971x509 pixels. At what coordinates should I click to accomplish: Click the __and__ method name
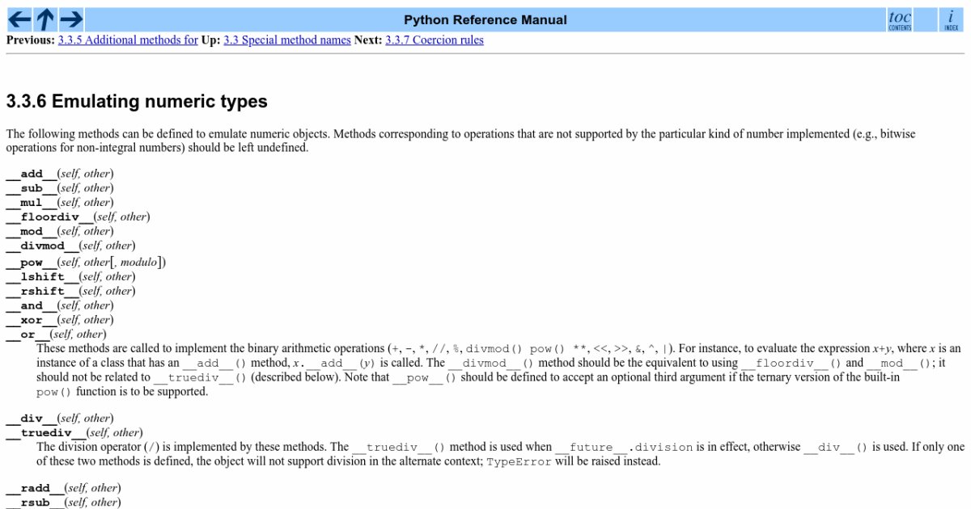(32, 306)
